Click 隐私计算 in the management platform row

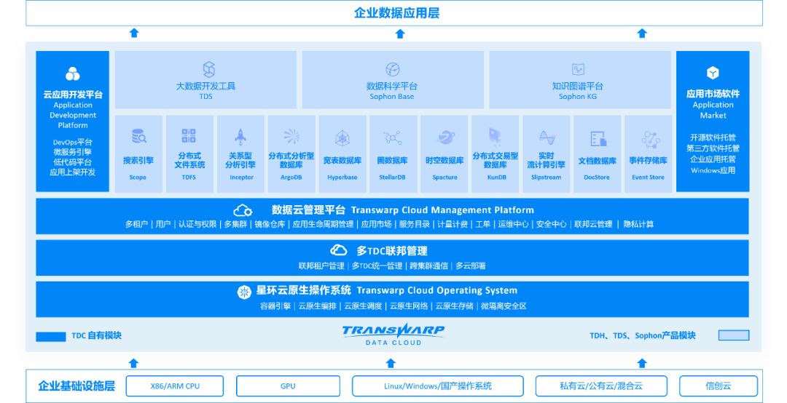click(638, 224)
